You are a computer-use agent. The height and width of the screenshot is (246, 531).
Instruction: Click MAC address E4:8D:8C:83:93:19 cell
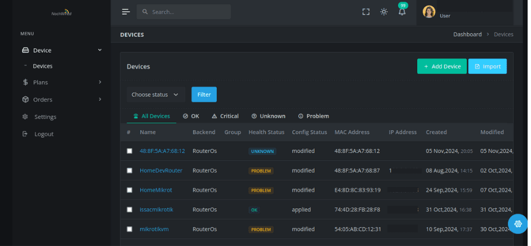[x=358, y=190]
